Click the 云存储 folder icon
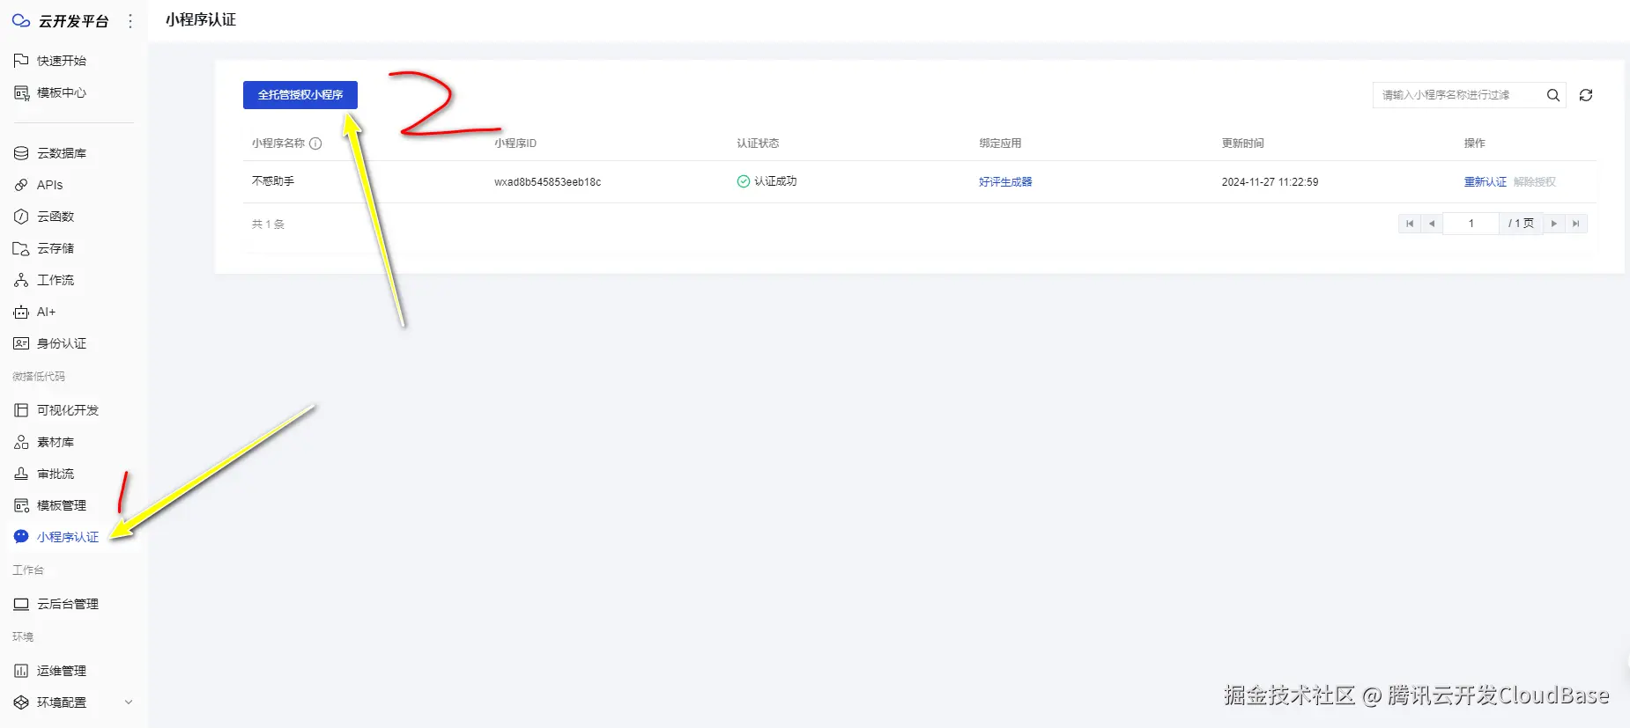Image resolution: width=1630 pixels, height=728 pixels. [21, 248]
